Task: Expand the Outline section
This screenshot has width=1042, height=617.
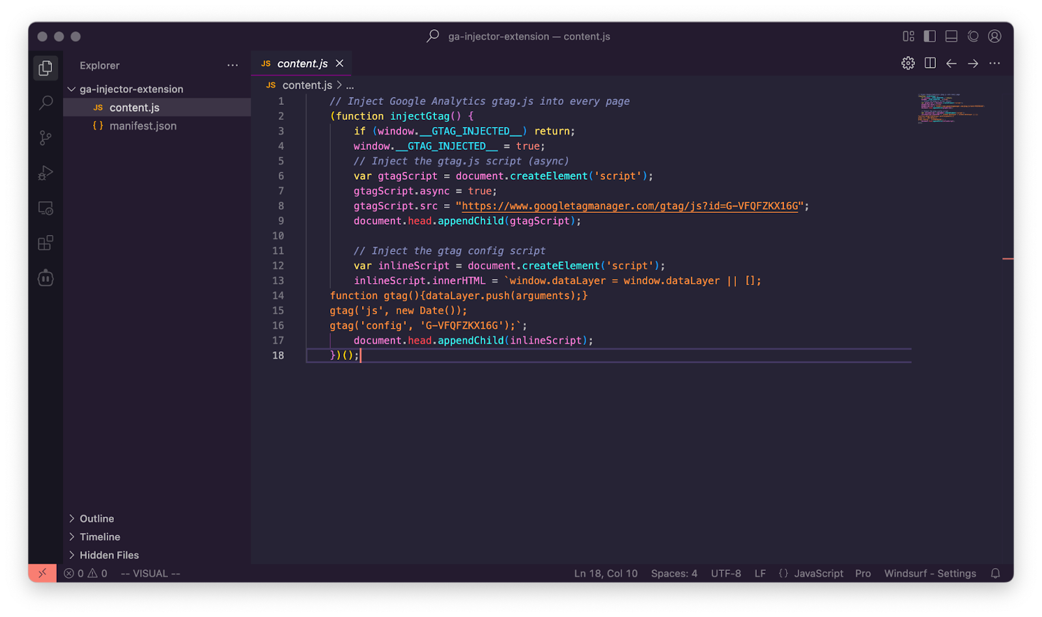Action: (96, 518)
